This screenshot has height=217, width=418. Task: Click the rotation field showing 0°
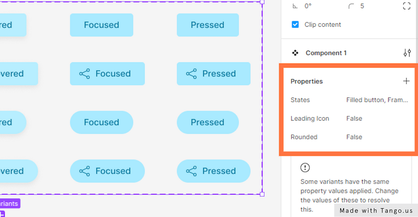tap(308, 6)
